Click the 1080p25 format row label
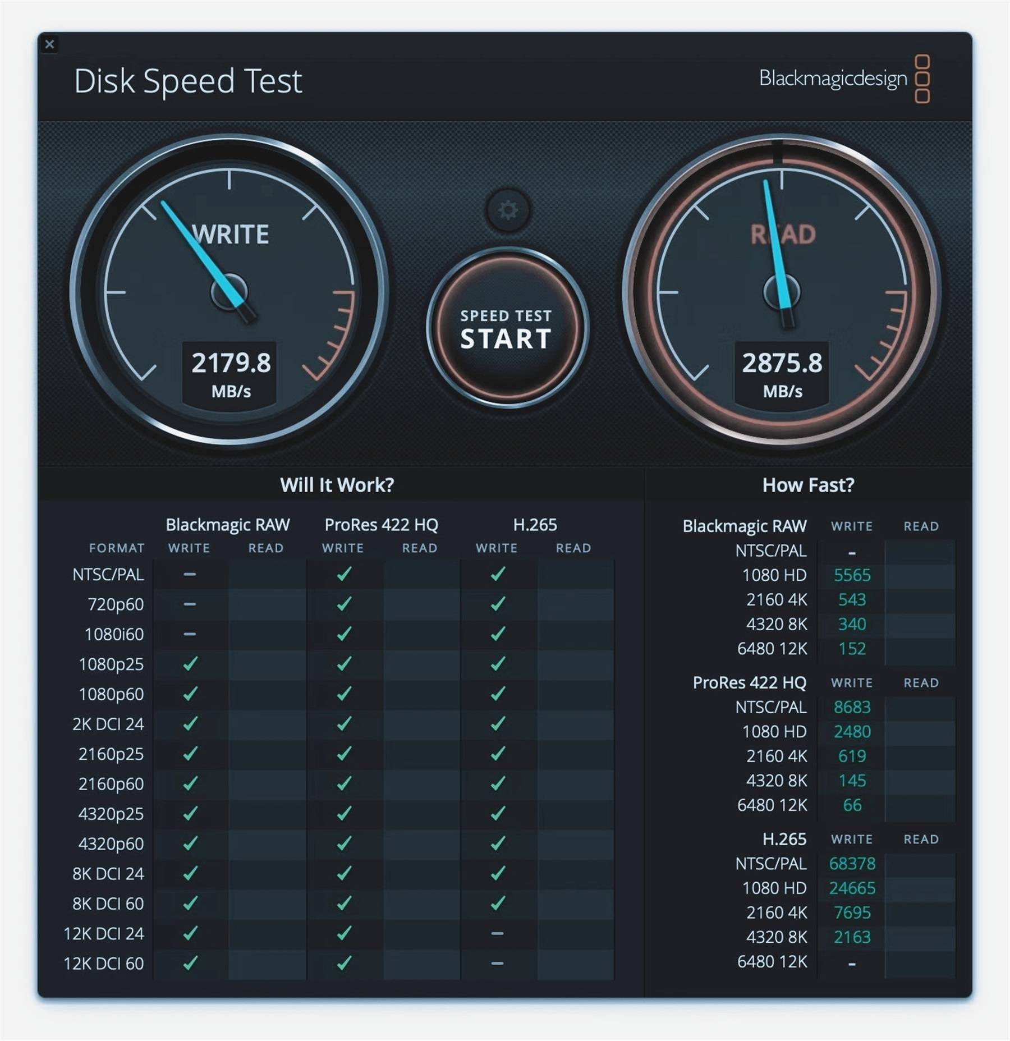The image size is (1010, 1041). click(x=111, y=664)
